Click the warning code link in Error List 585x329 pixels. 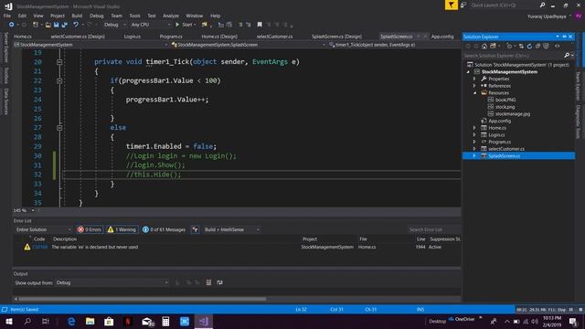point(40,247)
